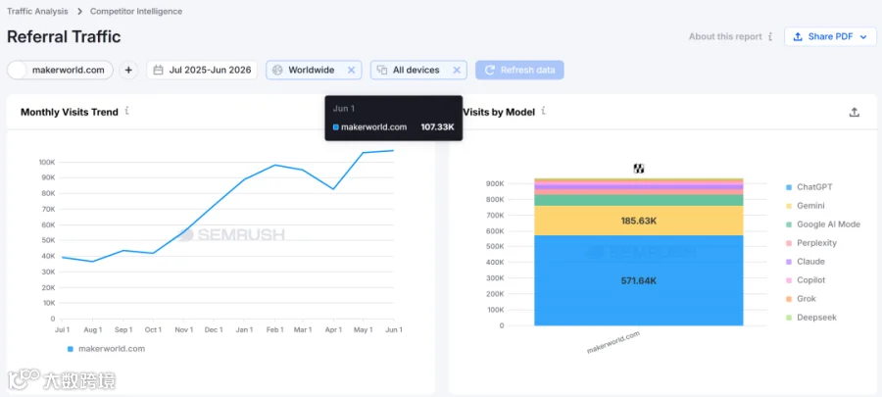This screenshot has height=397, width=882.
Task: Click the devices icon in All devices filter
Action: pyautogui.click(x=382, y=71)
